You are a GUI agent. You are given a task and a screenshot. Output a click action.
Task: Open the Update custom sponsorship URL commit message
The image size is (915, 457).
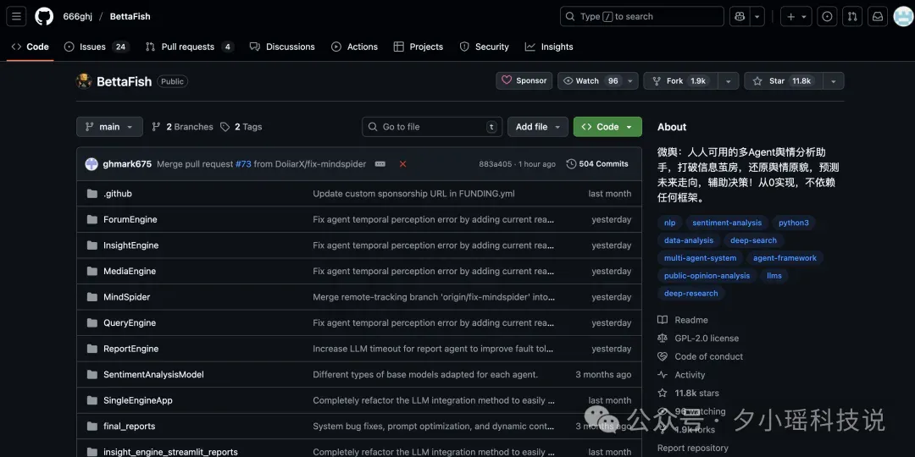click(413, 194)
